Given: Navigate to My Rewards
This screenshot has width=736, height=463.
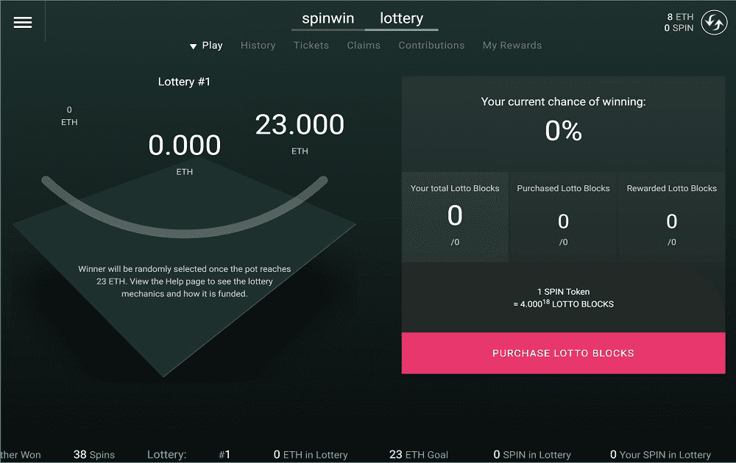Looking at the screenshot, I should click(512, 45).
